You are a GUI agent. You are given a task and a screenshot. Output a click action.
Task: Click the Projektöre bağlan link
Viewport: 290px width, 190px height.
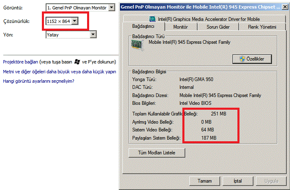point(21,62)
